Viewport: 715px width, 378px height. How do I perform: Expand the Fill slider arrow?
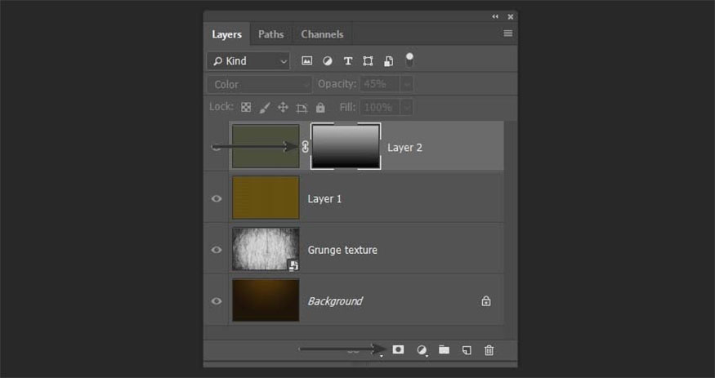point(407,108)
